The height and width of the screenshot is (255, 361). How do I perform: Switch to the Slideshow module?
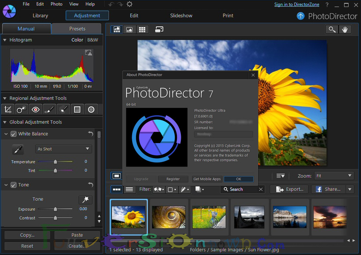click(181, 16)
